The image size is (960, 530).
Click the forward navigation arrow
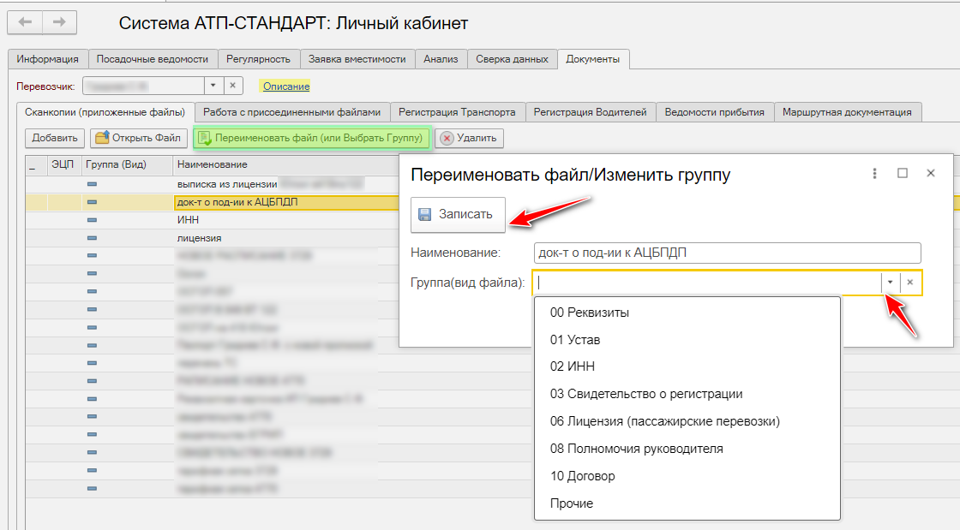coord(59,22)
